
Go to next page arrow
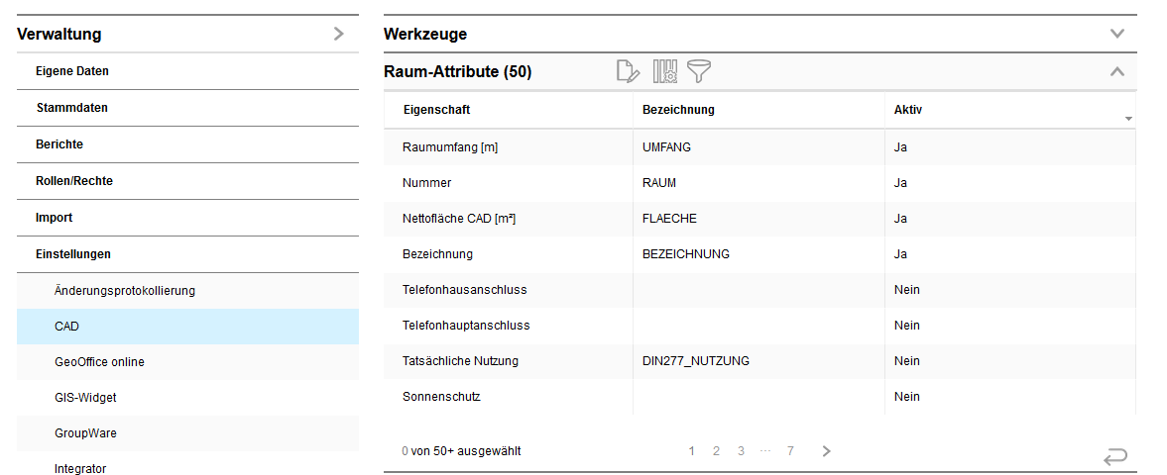point(826,451)
